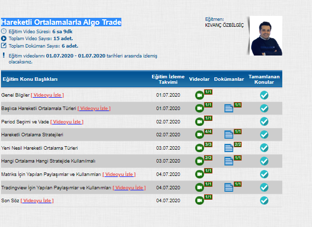312x227 pixels.
Task: Click completed checkmark for Tradingview İçin Yapılan Paylaşımlar
Action: pyautogui.click(x=264, y=187)
